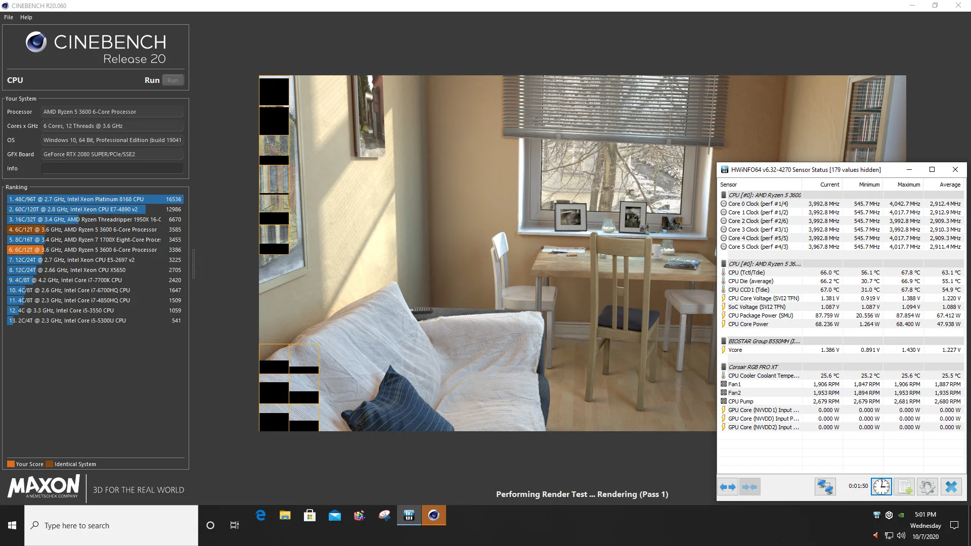The height and width of the screenshot is (546, 971).
Task: Open File Explorer from taskbar
Action: [285, 515]
